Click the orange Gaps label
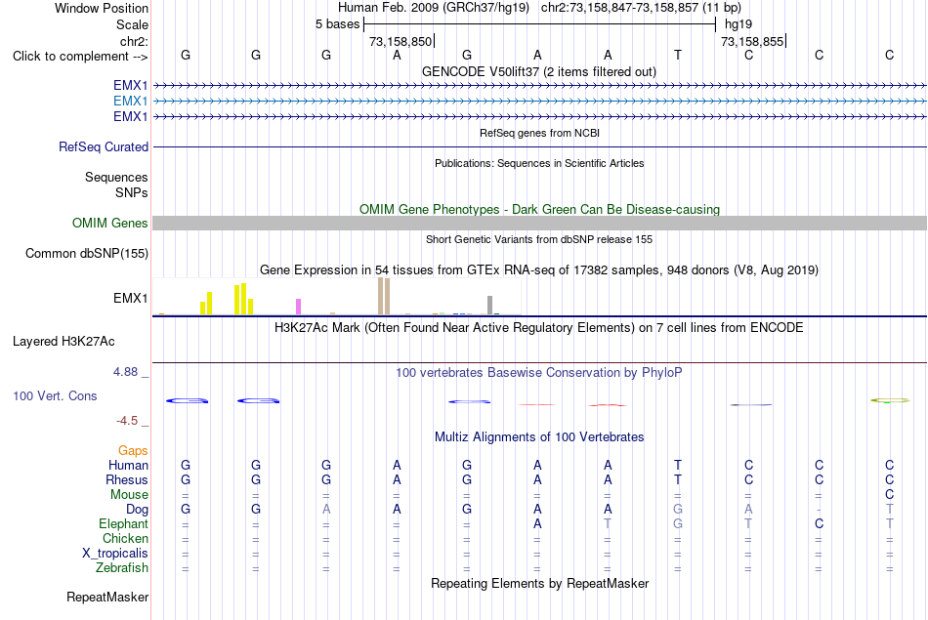 point(133,451)
